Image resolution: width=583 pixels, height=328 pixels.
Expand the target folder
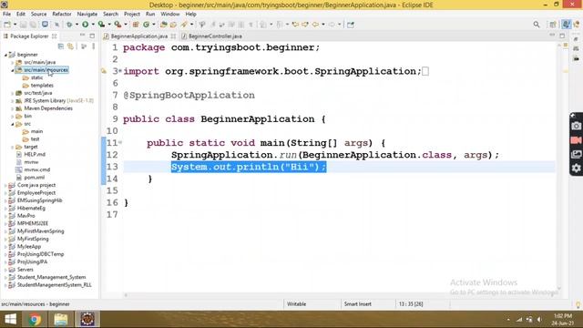tap(12, 147)
